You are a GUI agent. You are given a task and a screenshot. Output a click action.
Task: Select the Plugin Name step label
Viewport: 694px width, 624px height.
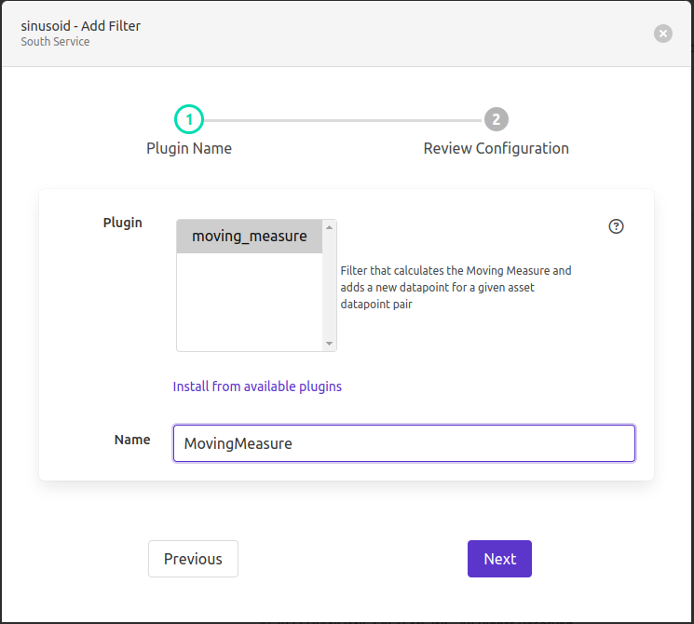coord(189,148)
